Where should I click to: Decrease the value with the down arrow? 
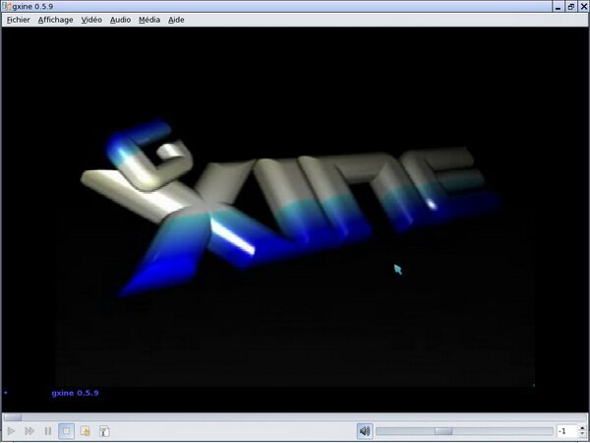(582, 434)
